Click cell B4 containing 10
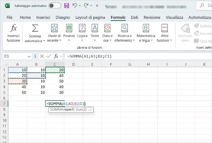 36,87
